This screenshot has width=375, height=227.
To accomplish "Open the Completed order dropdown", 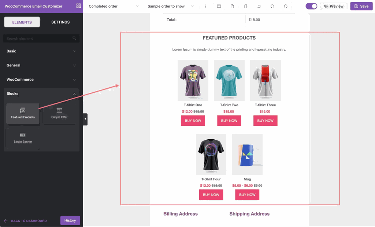I will pyautogui.click(x=114, y=6).
